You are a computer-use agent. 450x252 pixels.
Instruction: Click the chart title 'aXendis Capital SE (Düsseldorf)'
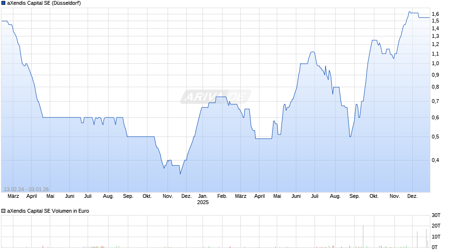pos(44,3)
